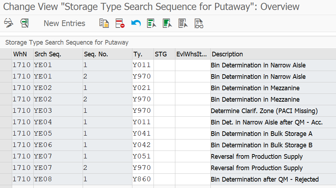
Task: Click the Select All icon
Action: (151, 23)
